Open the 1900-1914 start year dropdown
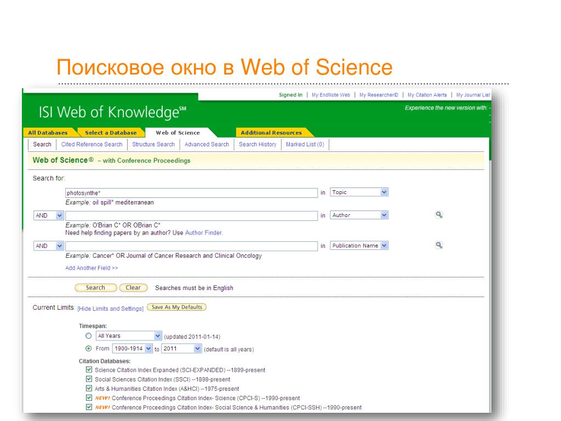Image resolution: width=561 pixels, height=421 pixels. 133,348
